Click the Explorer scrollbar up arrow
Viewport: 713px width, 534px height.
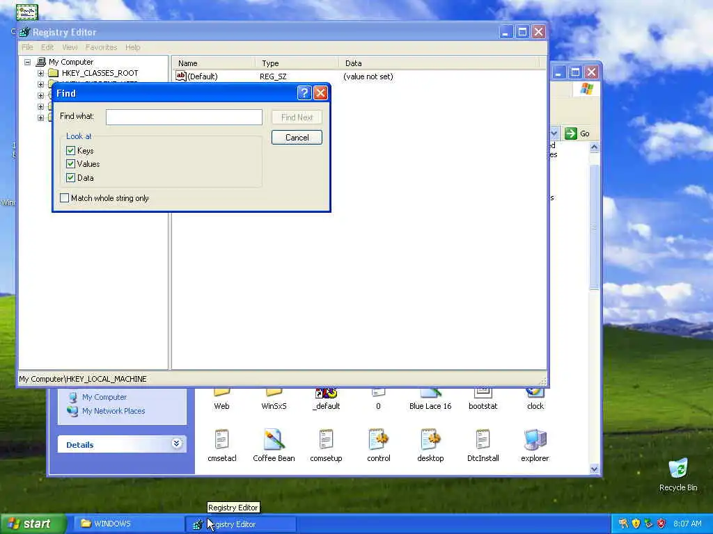point(595,147)
